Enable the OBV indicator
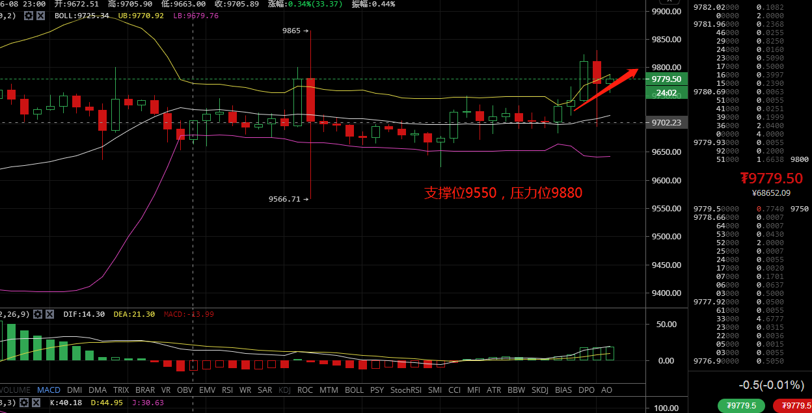Viewport: 812px width, 413px height. pos(185,390)
